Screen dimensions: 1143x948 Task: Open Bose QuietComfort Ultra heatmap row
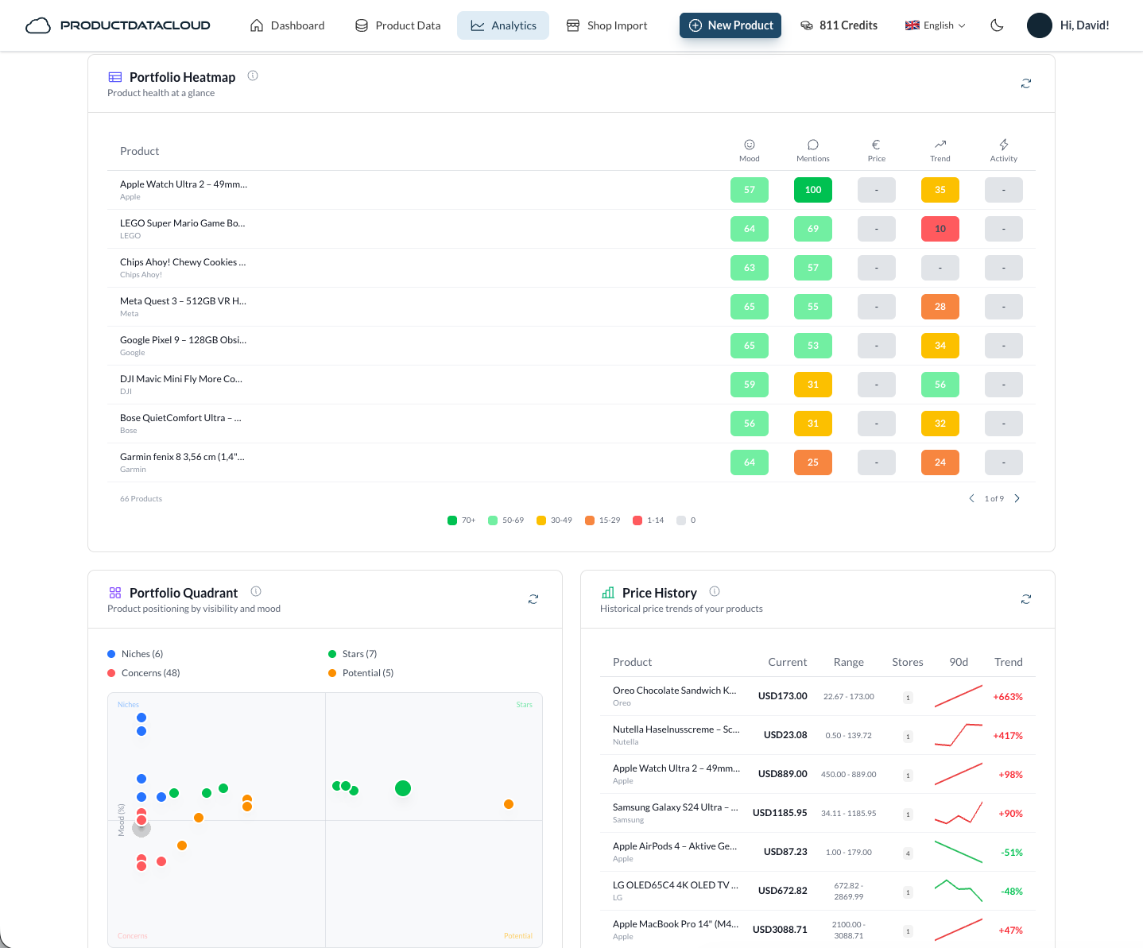[571, 424]
